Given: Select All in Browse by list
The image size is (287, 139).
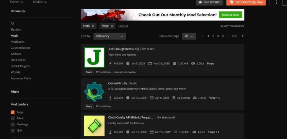Looking at the screenshot, I should click(x=12, y=24).
